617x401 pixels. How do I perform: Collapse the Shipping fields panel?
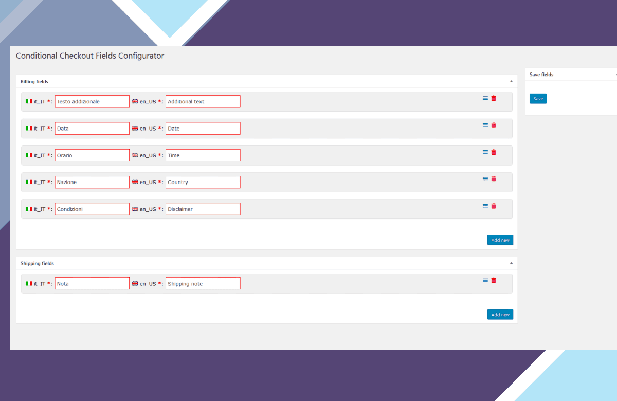(x=511, y=263)
